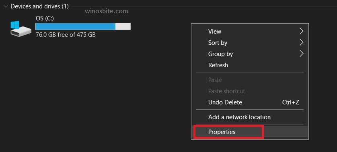The image size is (337, 152).
Task: Choose Refresh from the context menu
Action: pos(250,65)
